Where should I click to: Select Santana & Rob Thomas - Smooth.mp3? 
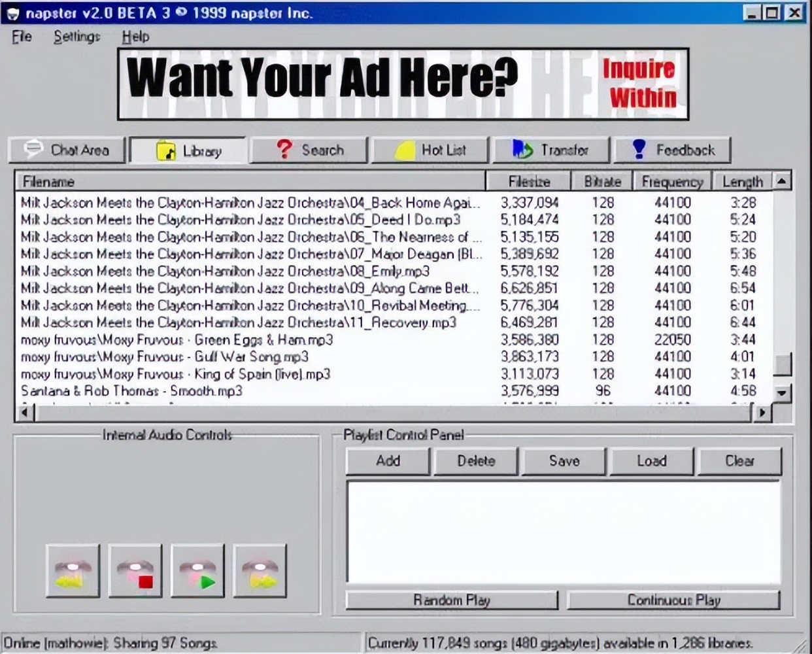pos(394,391)
